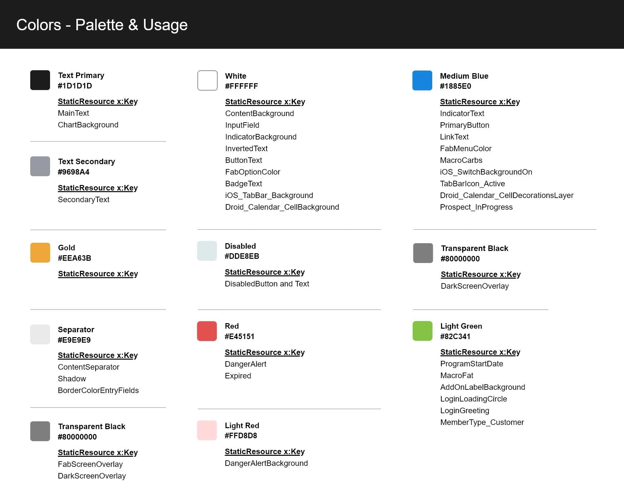The height and width of the screenshot is (500, 624).
Task: Click the #1885E0 hex code text
Action: point(455,86)
